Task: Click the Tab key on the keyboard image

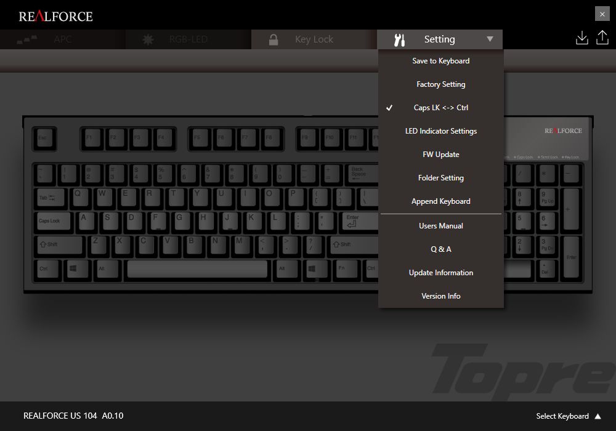Action: click(x=51, y=198)
